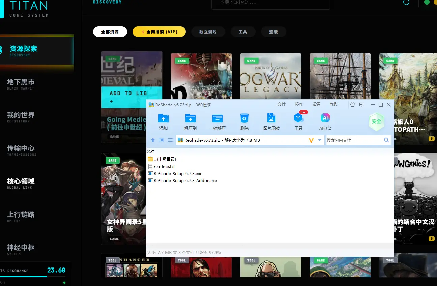437x286 pixels.
Task: Click the navigate-up arrow in archive toolbar
Action: [x=152, y=140]
